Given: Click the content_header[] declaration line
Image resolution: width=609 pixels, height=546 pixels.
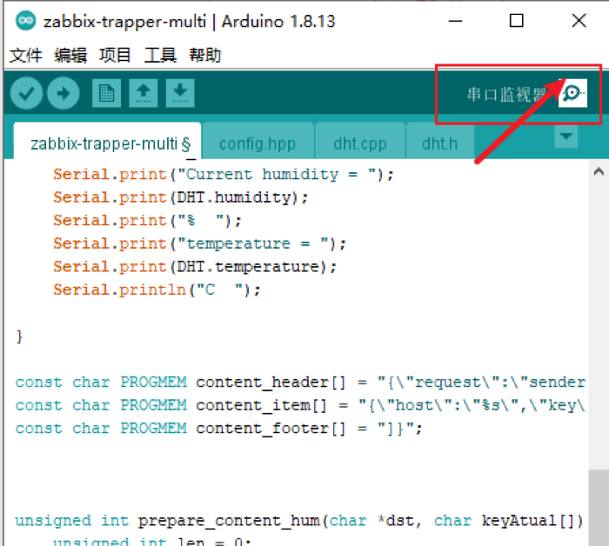Looking at the screenshot, I should click(300, 383).
